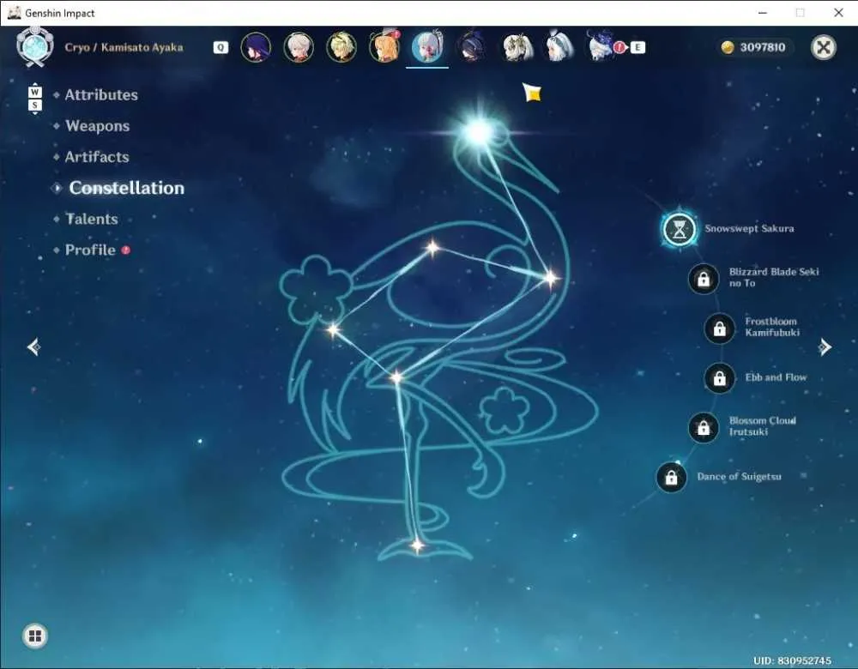Click the Mora amount 3097810
Image resolution: width=858 pixels, height=669 pixels.
coord(762,47)
